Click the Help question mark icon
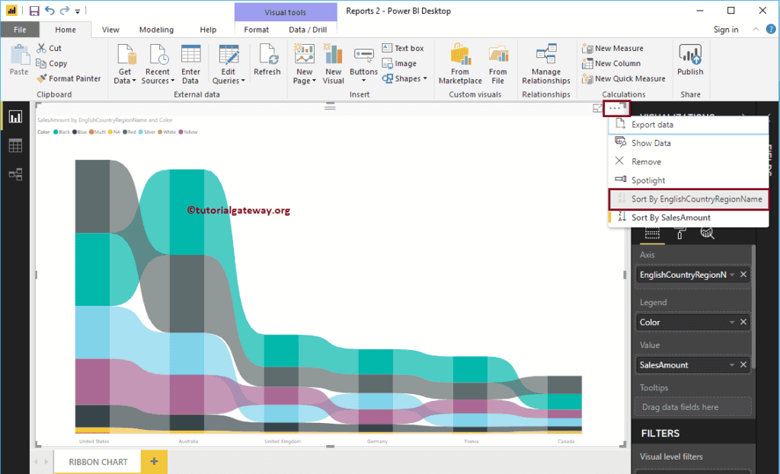 [771, 29]
